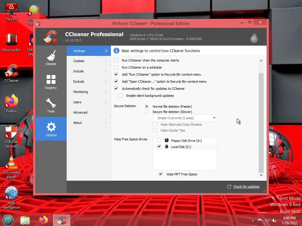This screenshot has width=302, height=226.
Task: Open the Settings options tab
Action: pyautogui.click(x=89, y=51)
